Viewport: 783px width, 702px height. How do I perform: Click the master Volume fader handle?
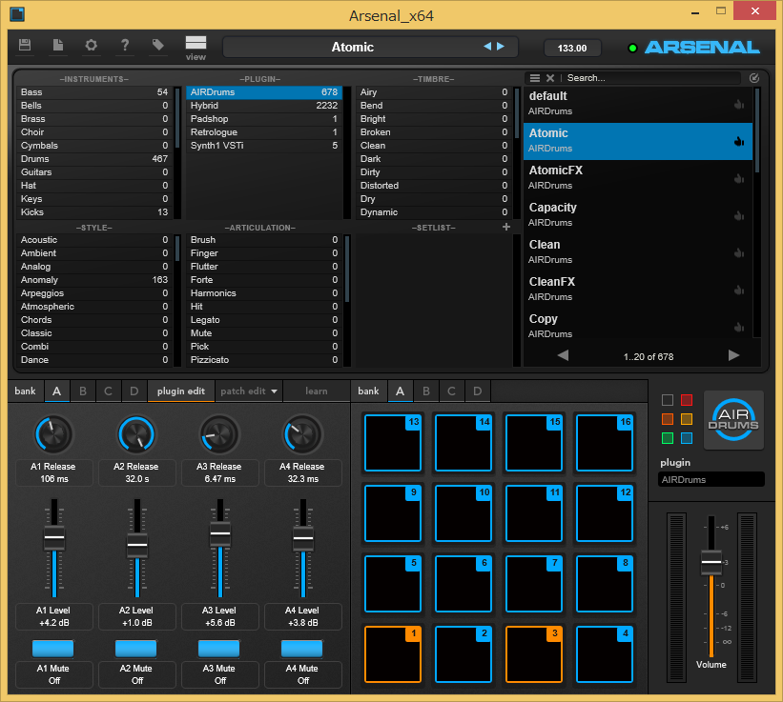[x=711, y=562]
